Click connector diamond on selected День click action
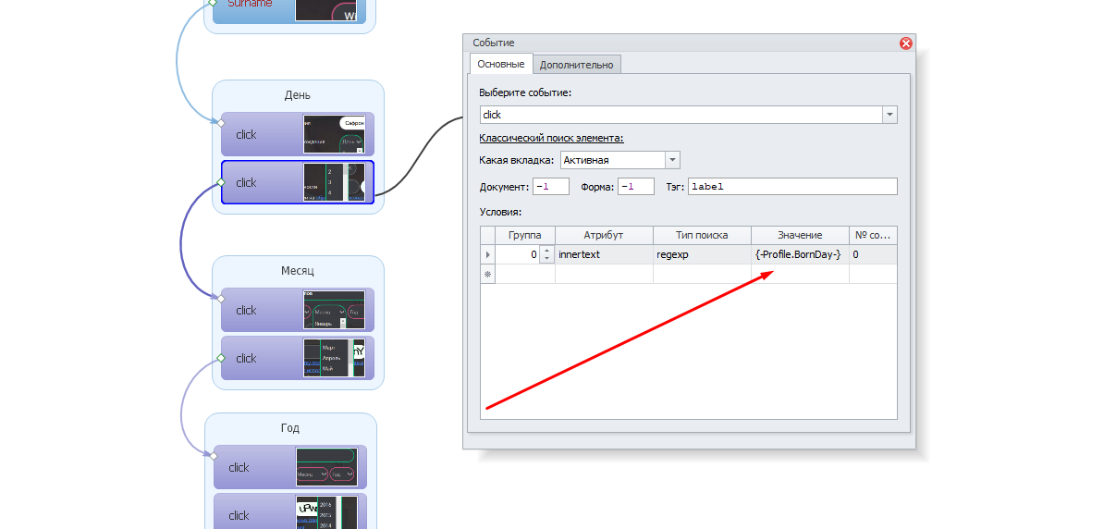 pos(221,182)
